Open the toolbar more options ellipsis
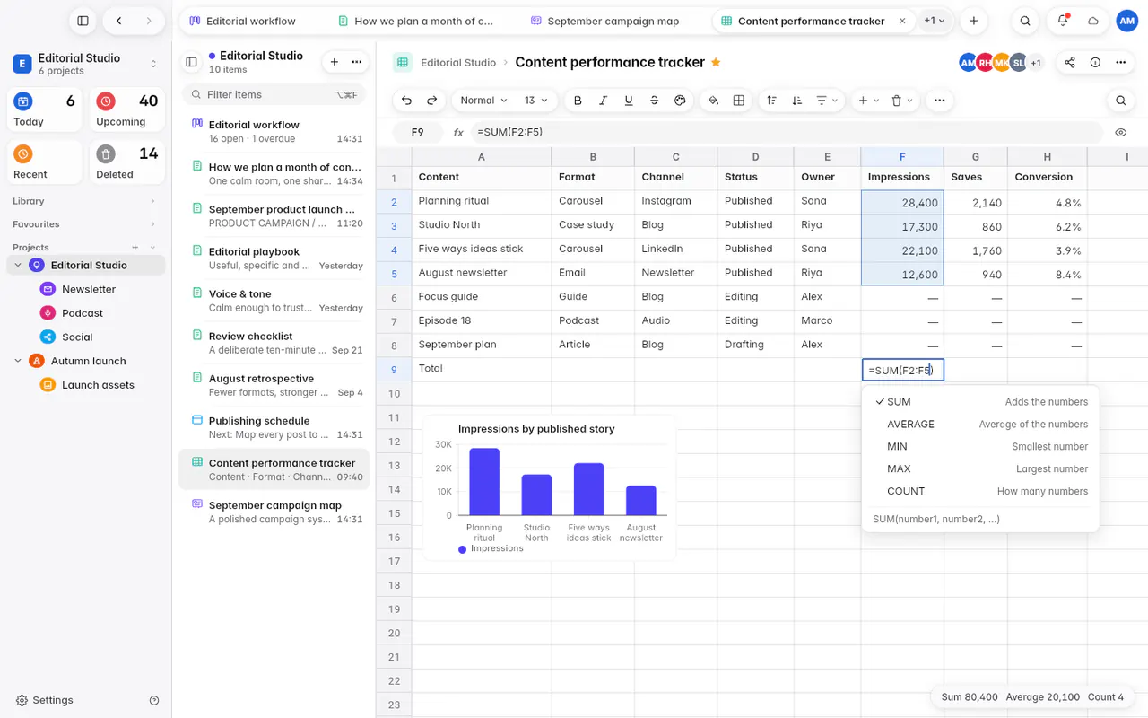The height and width of the screenshot is (718, 1148). click(939, 101)
